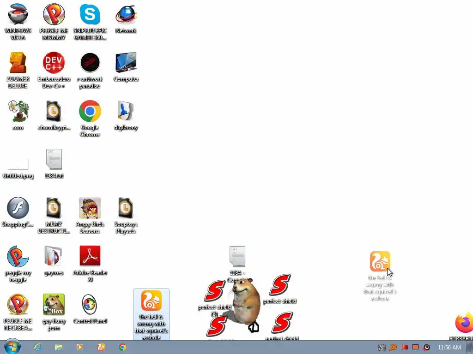Open Windows Media Player from the taskbar

[x=79, y=347]
